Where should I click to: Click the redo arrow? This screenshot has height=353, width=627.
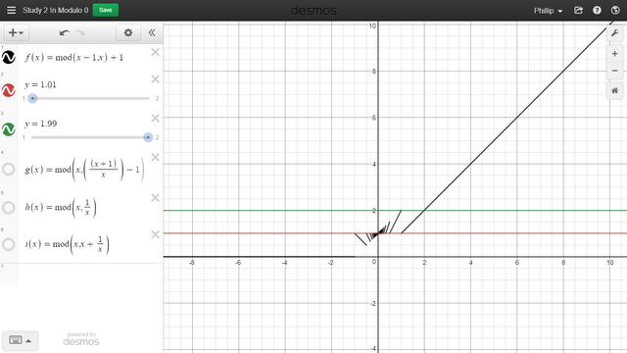(x=80, y=32)
